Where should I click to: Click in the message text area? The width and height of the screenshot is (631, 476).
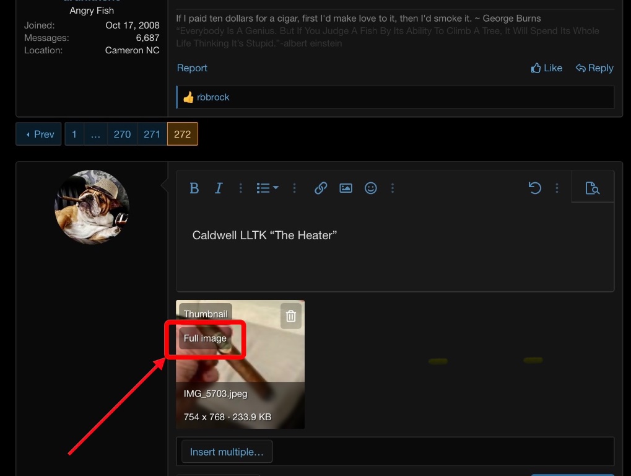(x=394, y=260)
